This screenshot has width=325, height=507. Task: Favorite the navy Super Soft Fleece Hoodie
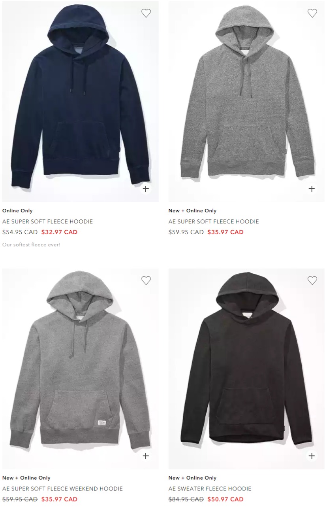[146, 13]
